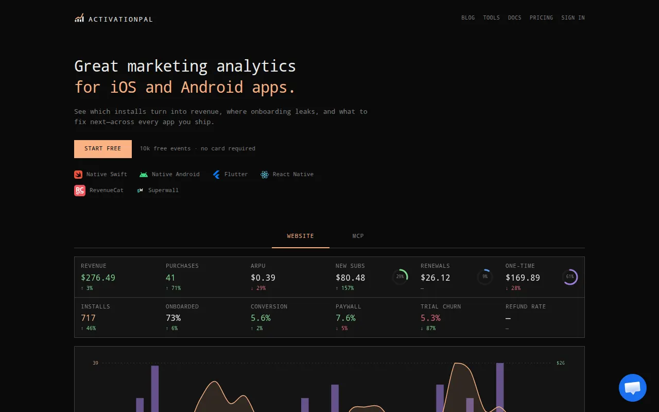659x412 pixels.
Task: Click the Renewals 9% ring
Action: coord(485,277)
